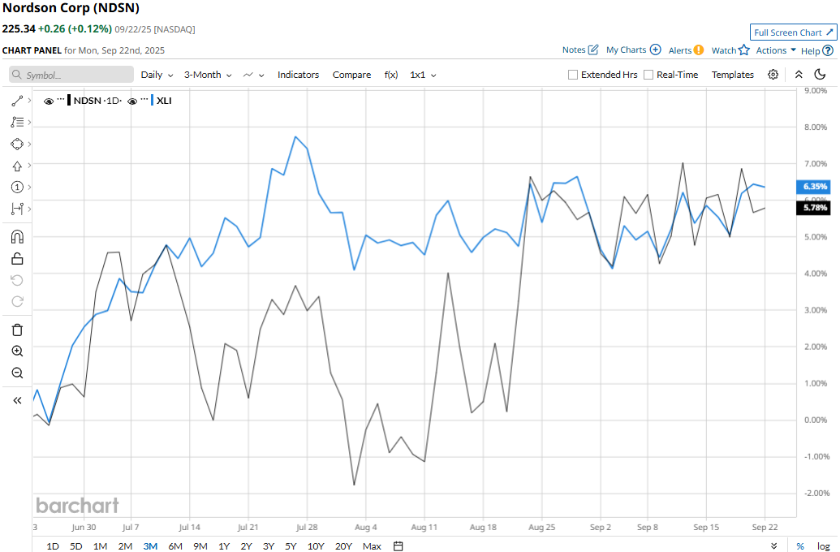840x552 pixels.
Task: Undo the last chart action
Action: click(x=17, y=280)
